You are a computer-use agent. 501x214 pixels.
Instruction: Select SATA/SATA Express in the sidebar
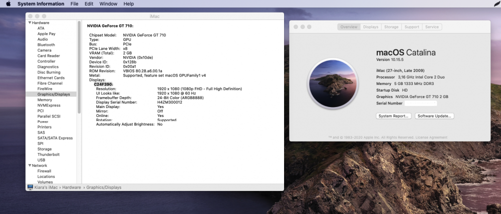(55, 138)
